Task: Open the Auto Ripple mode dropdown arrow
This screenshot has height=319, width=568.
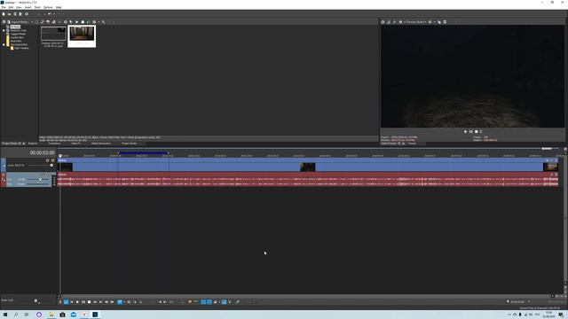Action: click(219, 301)
